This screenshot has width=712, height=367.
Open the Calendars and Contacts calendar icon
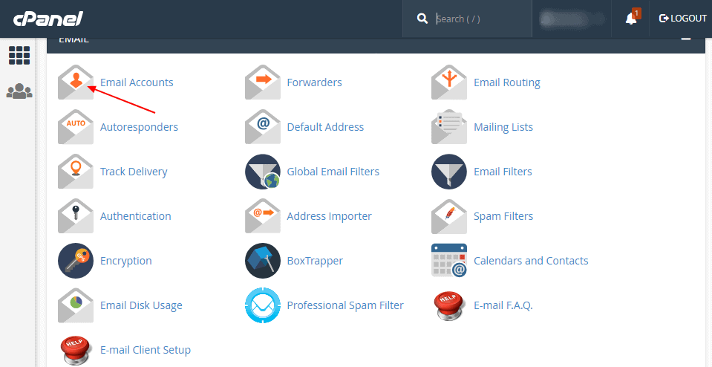click(449, 260)
